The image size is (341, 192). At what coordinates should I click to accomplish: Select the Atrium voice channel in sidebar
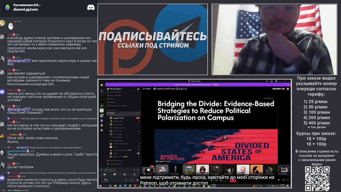pos(123,114)
